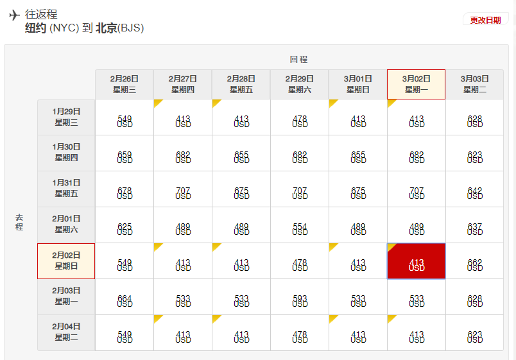This screenshot has height=360, width=516.
Task: Choose 664 USD fare in 2月03日 row
Action: [x=125, y=297]
